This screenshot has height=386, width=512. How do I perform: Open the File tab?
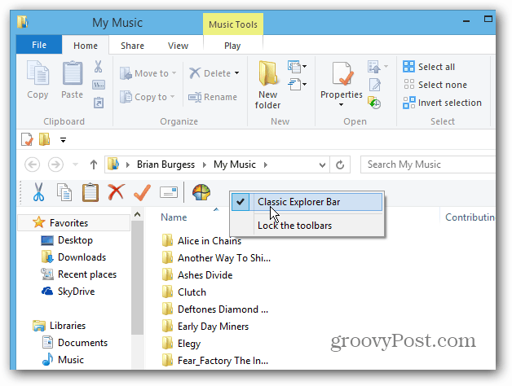[39, 45]
